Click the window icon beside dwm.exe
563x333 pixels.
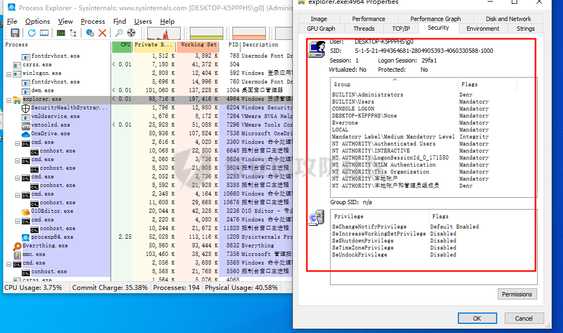point(25,91)
